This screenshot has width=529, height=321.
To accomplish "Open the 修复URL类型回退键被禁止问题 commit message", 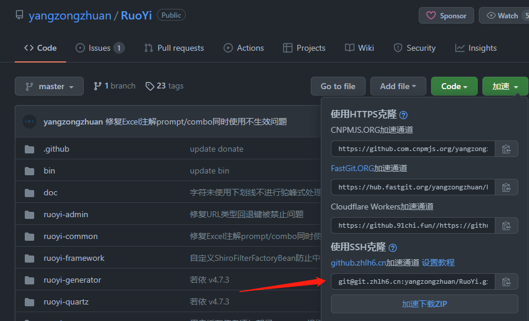I will [x=247, y=214].
